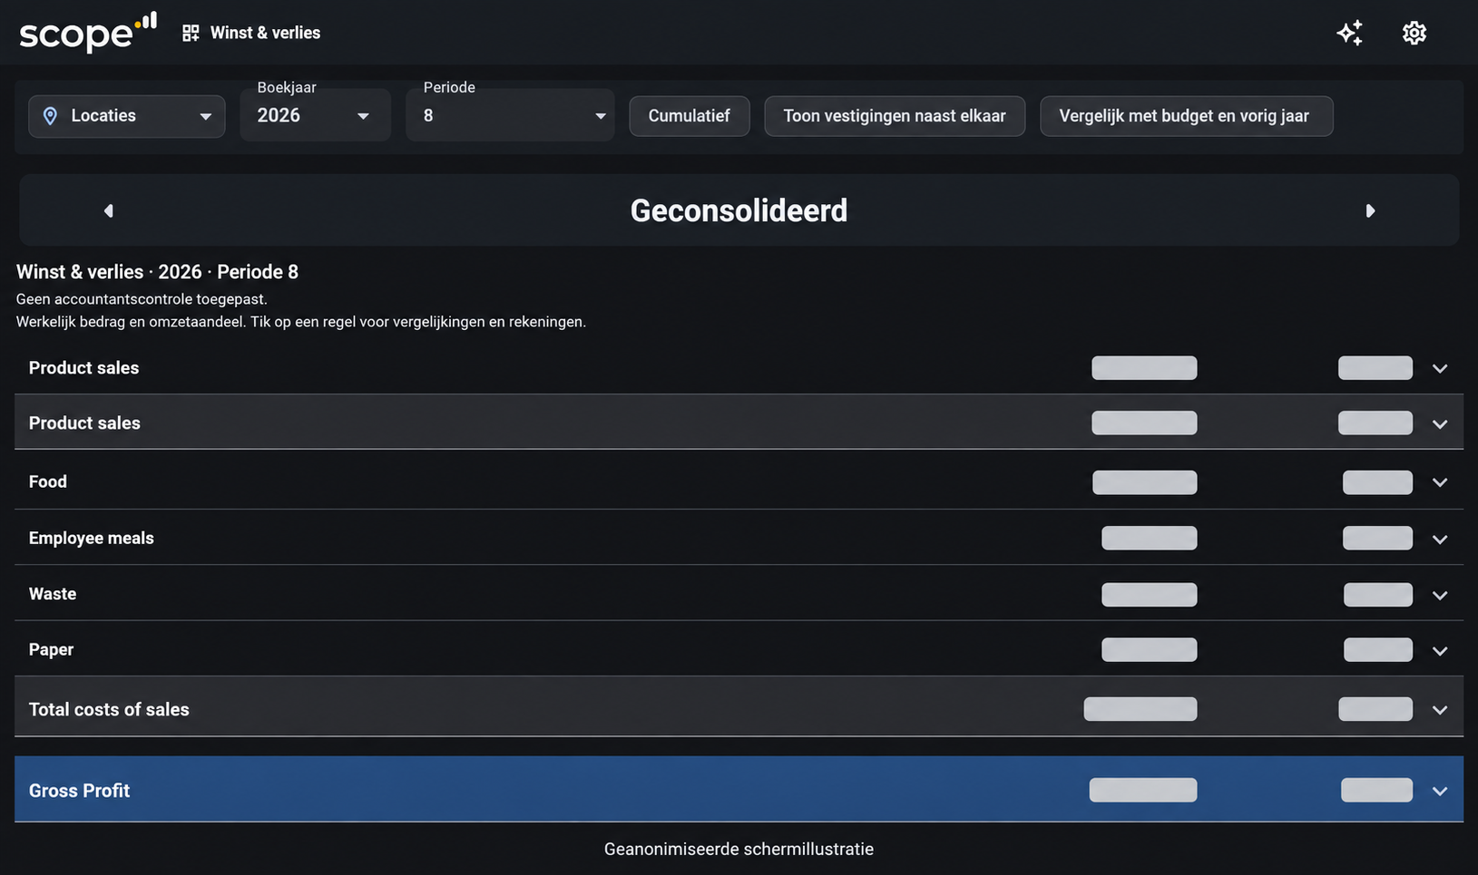Click the Food row amount placeholder
1478x875 pixels.
click(1144, 482)
